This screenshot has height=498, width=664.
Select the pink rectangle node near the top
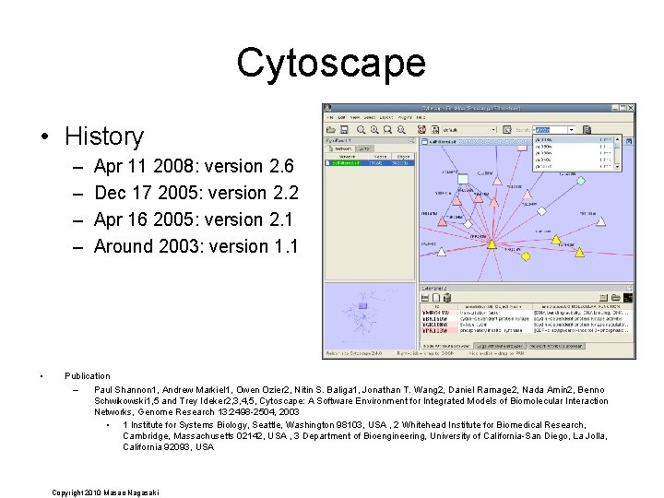point(522,148)
